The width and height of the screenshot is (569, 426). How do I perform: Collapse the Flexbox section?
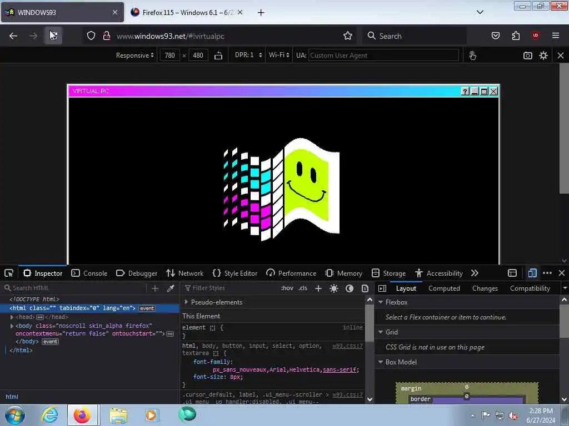click(x=381, y=302)
